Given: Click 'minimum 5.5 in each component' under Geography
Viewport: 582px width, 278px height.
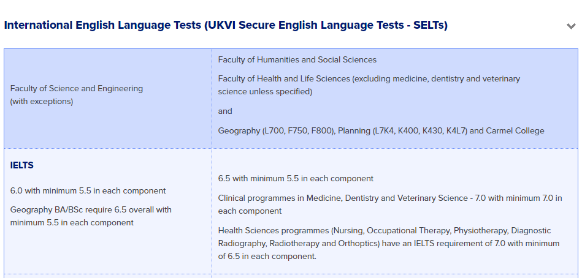Looking at the screenshot, I should (x=72, y=223).
